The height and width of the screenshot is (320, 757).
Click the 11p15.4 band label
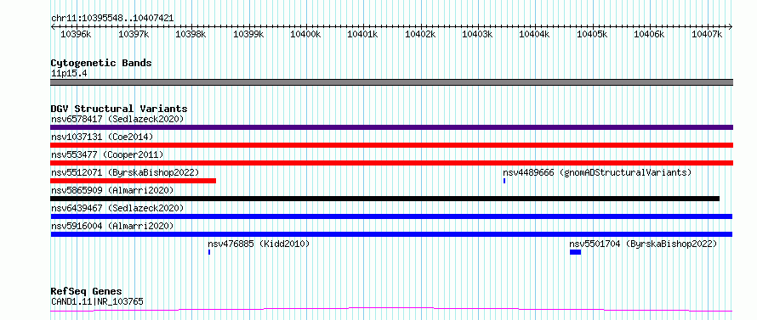click(69, 74)
